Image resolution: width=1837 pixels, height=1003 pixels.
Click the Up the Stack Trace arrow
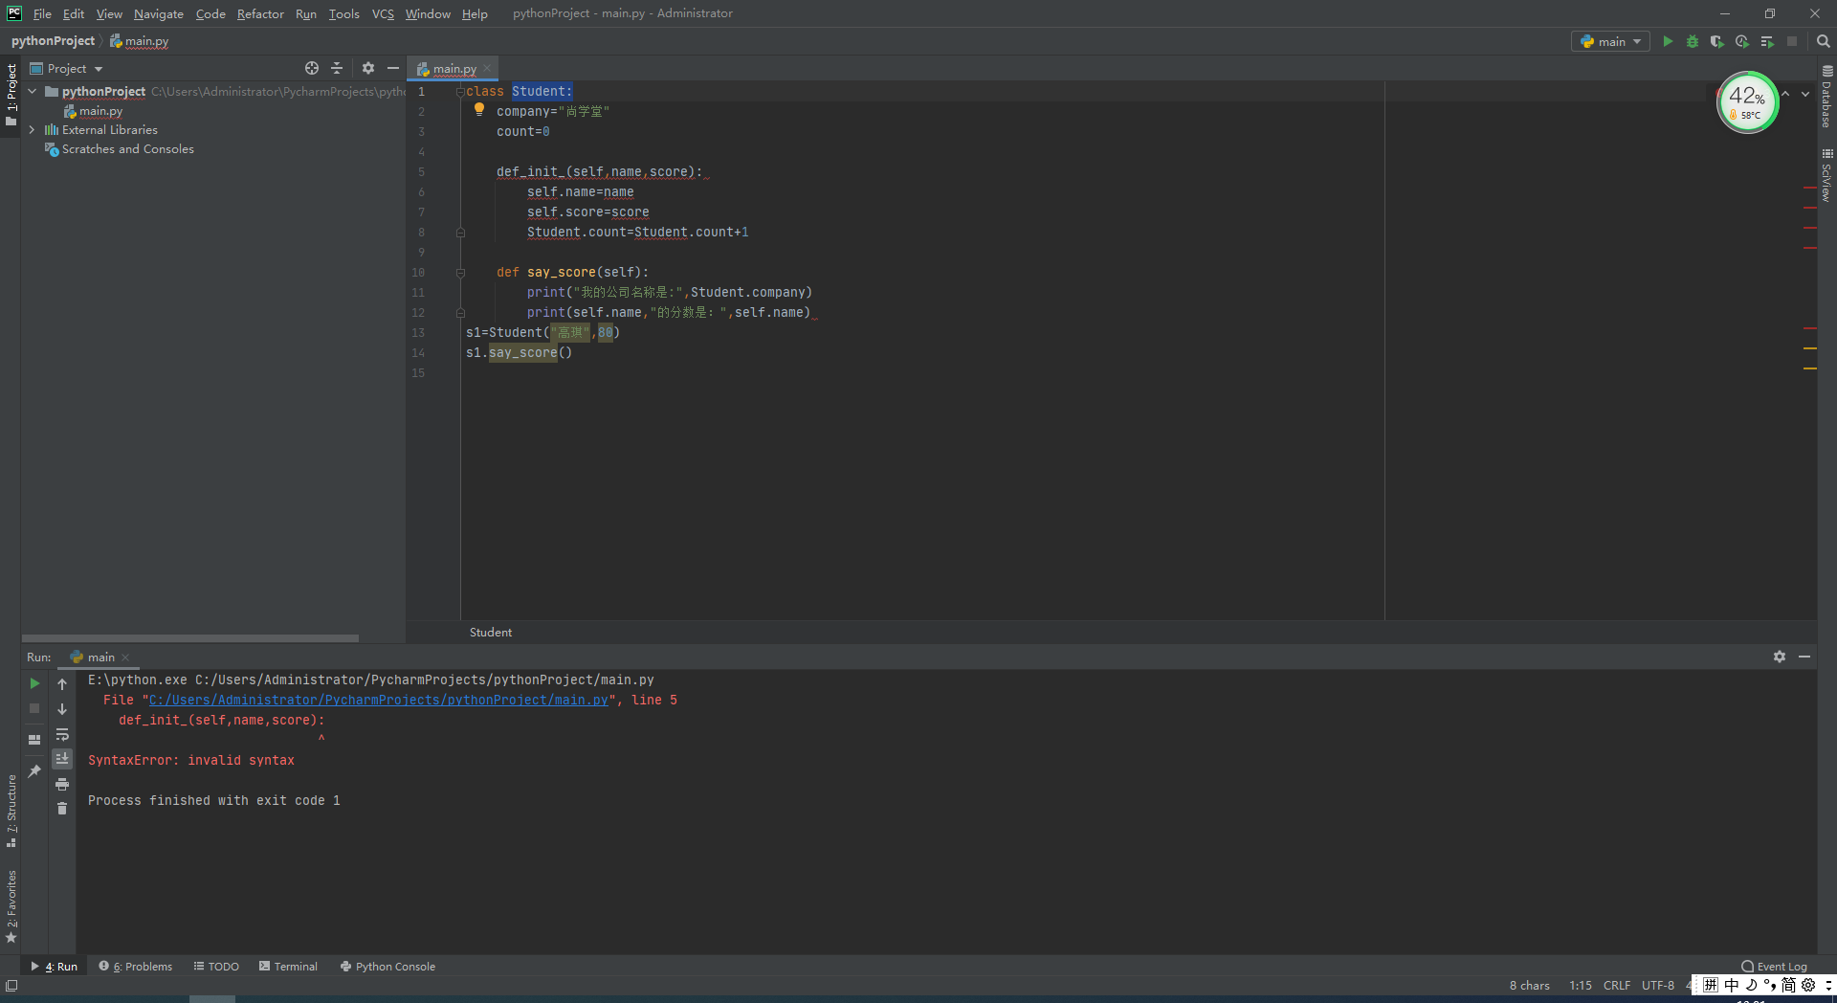coord(62,683)
